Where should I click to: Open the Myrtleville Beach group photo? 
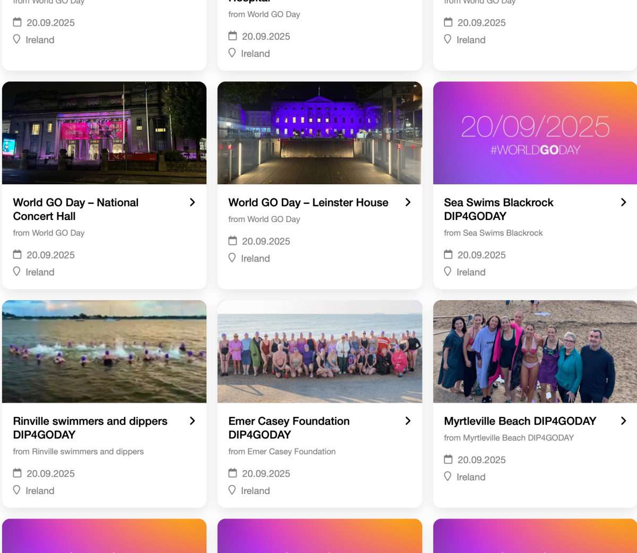coord(535,351)
